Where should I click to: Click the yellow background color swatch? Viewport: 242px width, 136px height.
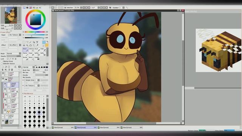click(47, 45)
